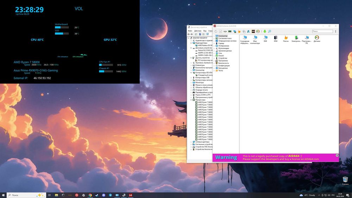
Task: Select Компьютер in the AIDA64 tree
Action: [x=223, y=36]
